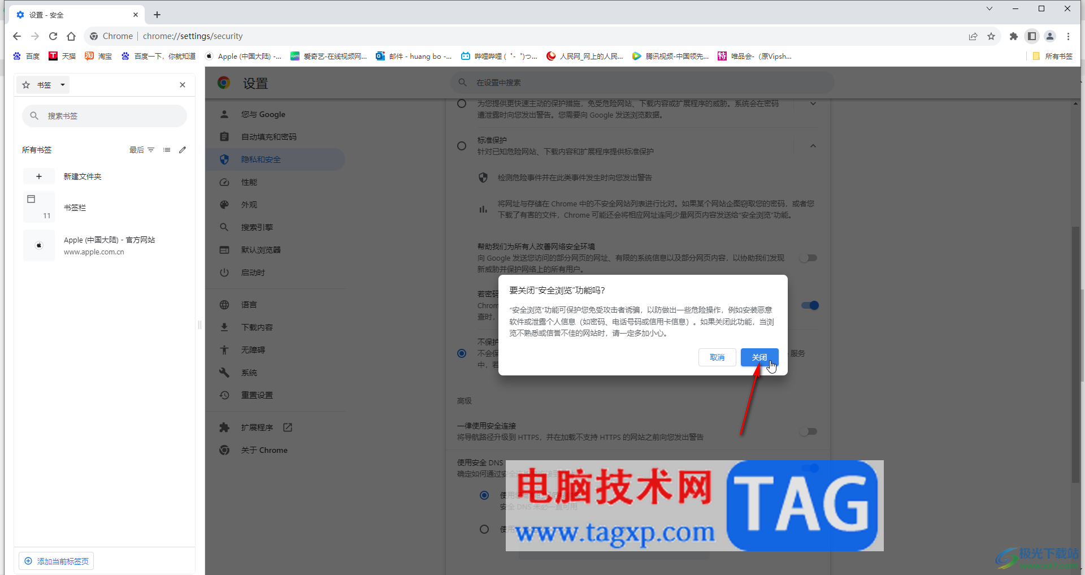Select 自动填充和密码 settings section
Viewport: 1085px width, 575px height.
276,137
